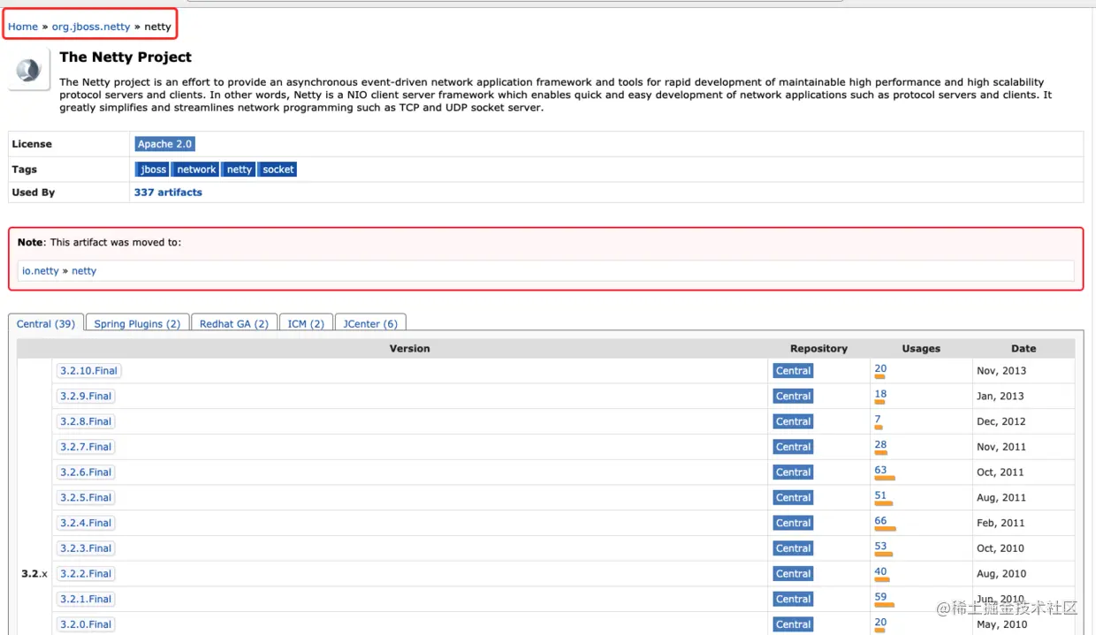The image size is (1096, 635).
Task: Click the Dec, 2012 date cell
Action: point(1001,422)
